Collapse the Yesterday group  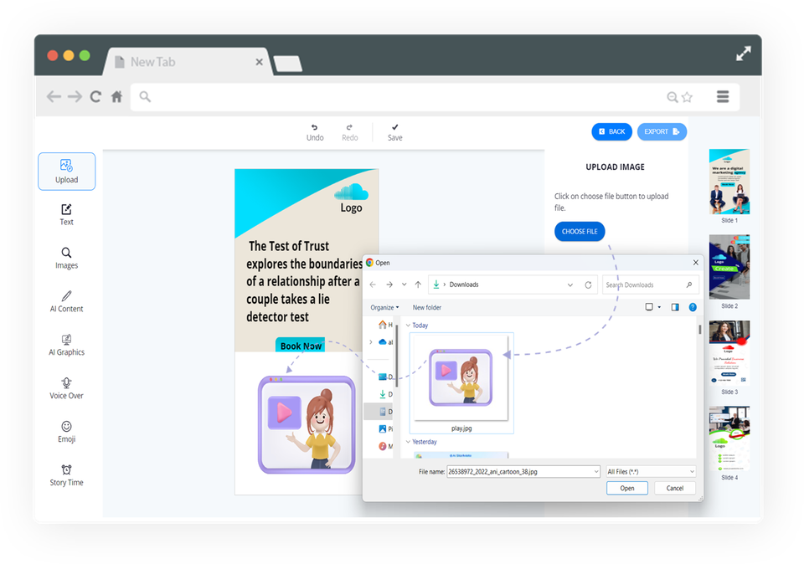[408, 442]
